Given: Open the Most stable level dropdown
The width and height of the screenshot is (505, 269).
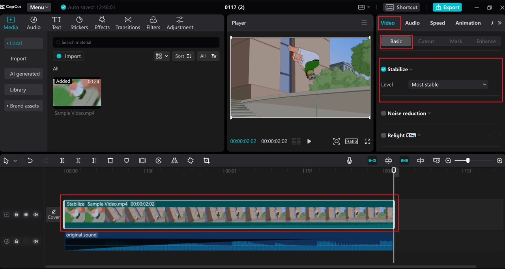Looking at the screenshot, I should [x=448, y=84].
